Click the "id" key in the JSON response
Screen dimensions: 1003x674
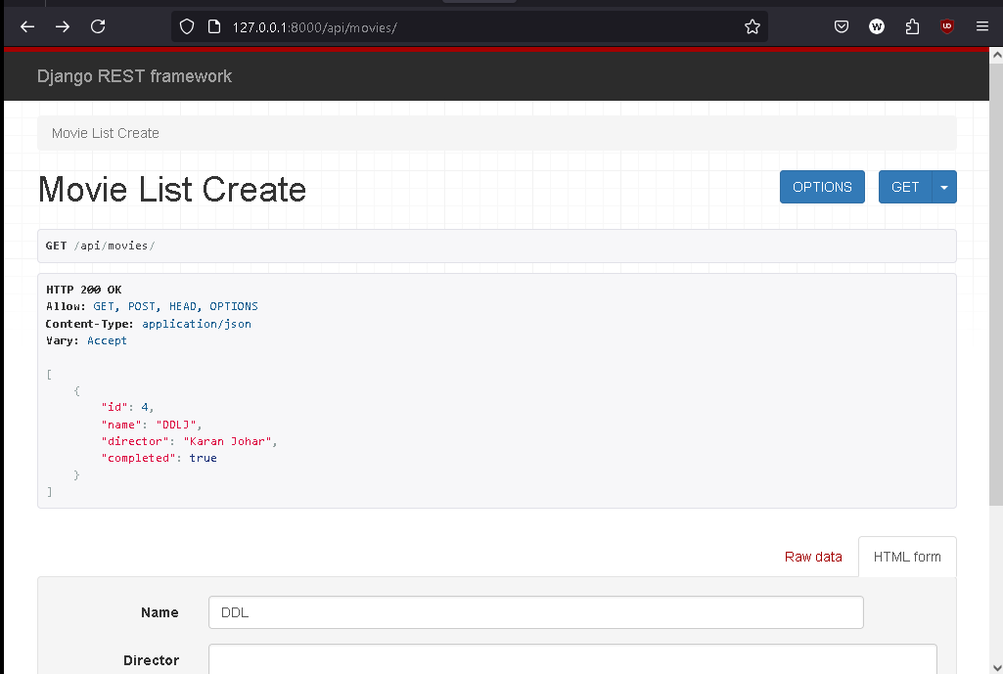pos(114,407)
